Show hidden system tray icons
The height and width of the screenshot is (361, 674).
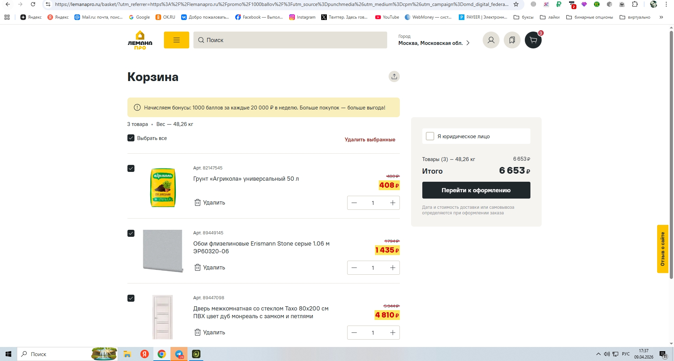(x=599, y=354)
